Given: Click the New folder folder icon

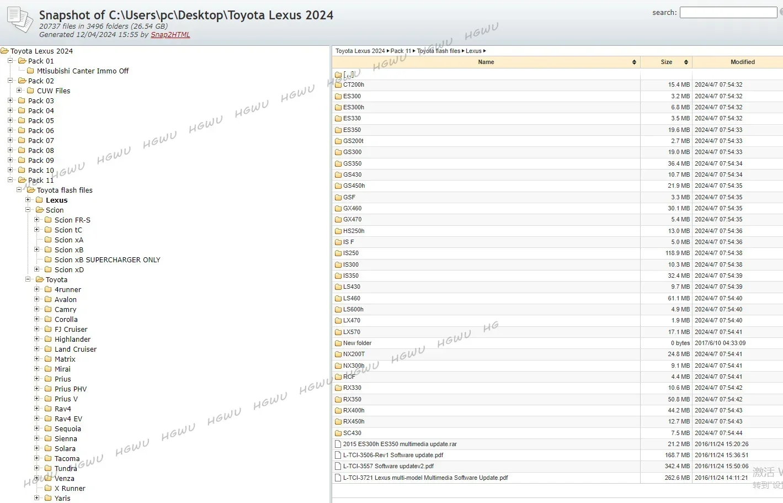Looking at the screenshot, I should (x=338, y=343).
